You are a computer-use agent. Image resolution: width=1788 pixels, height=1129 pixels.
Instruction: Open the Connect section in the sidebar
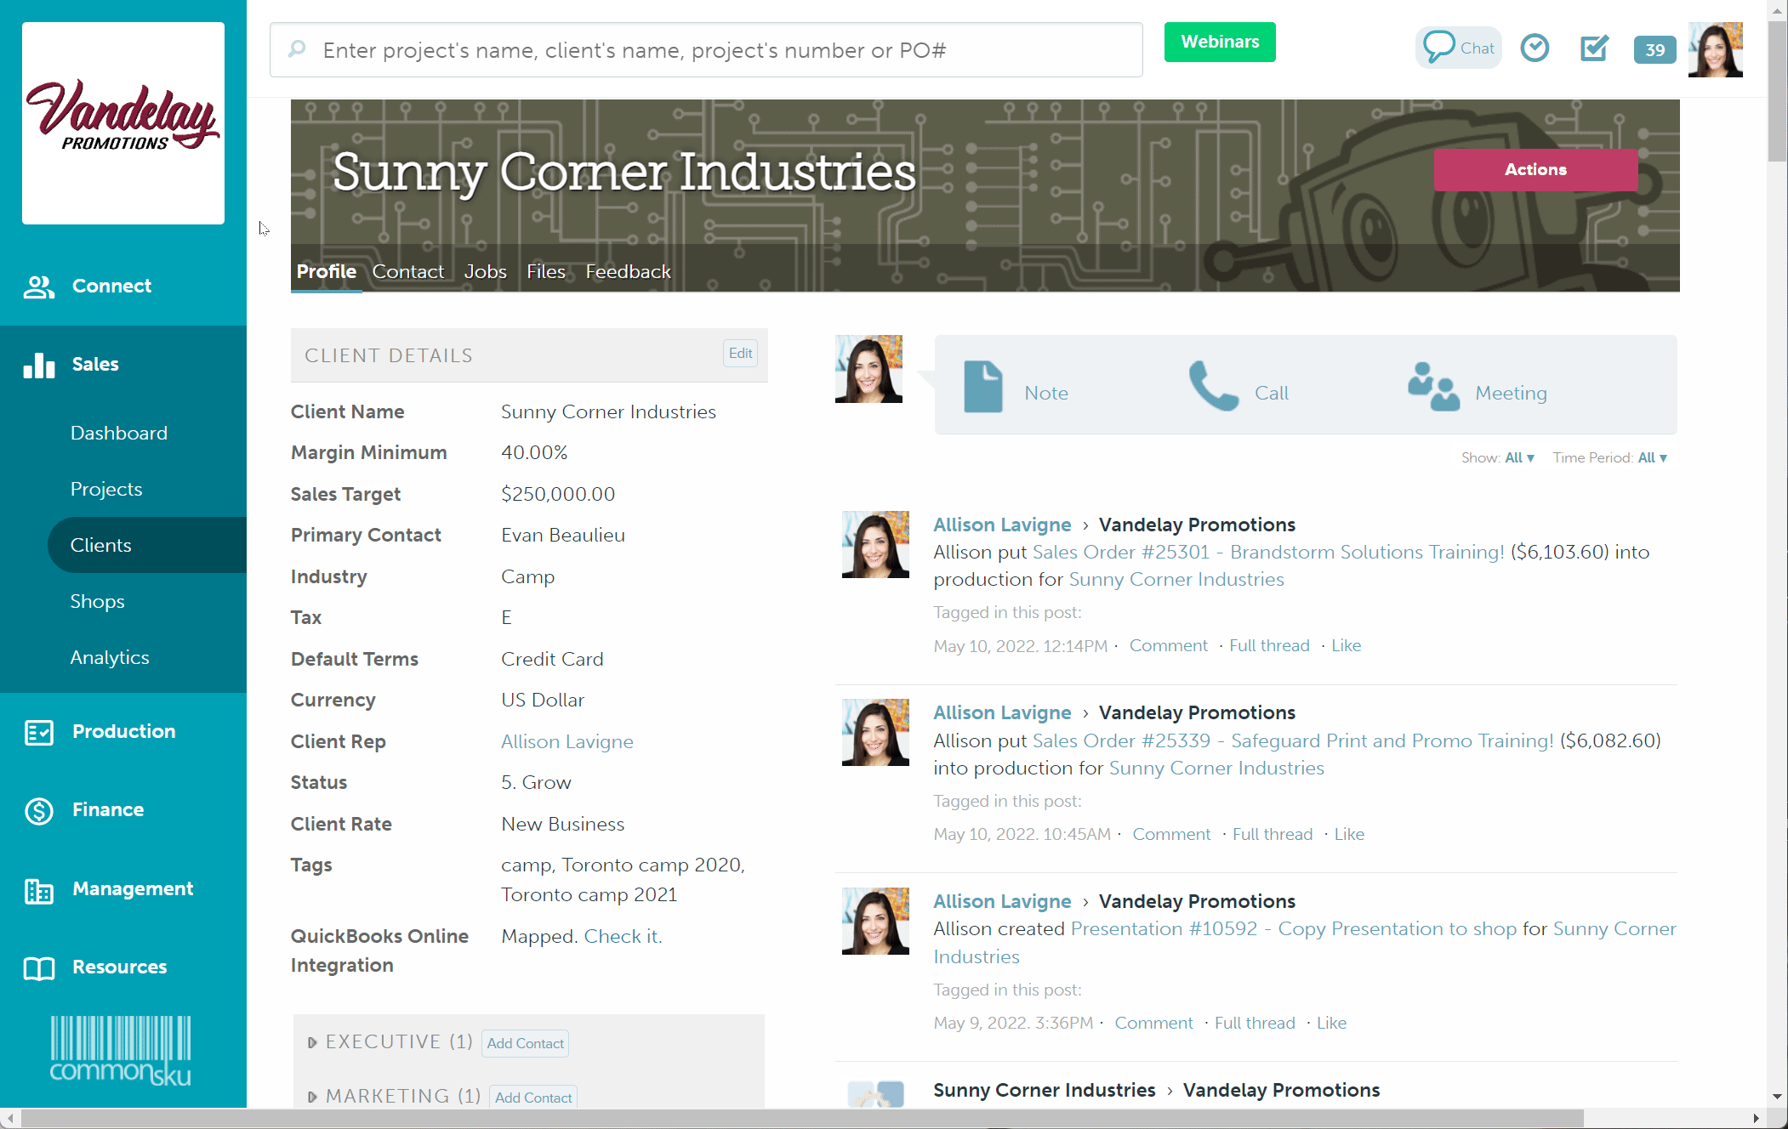click(x=111, y=286)
